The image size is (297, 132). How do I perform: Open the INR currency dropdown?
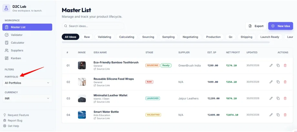27,98
